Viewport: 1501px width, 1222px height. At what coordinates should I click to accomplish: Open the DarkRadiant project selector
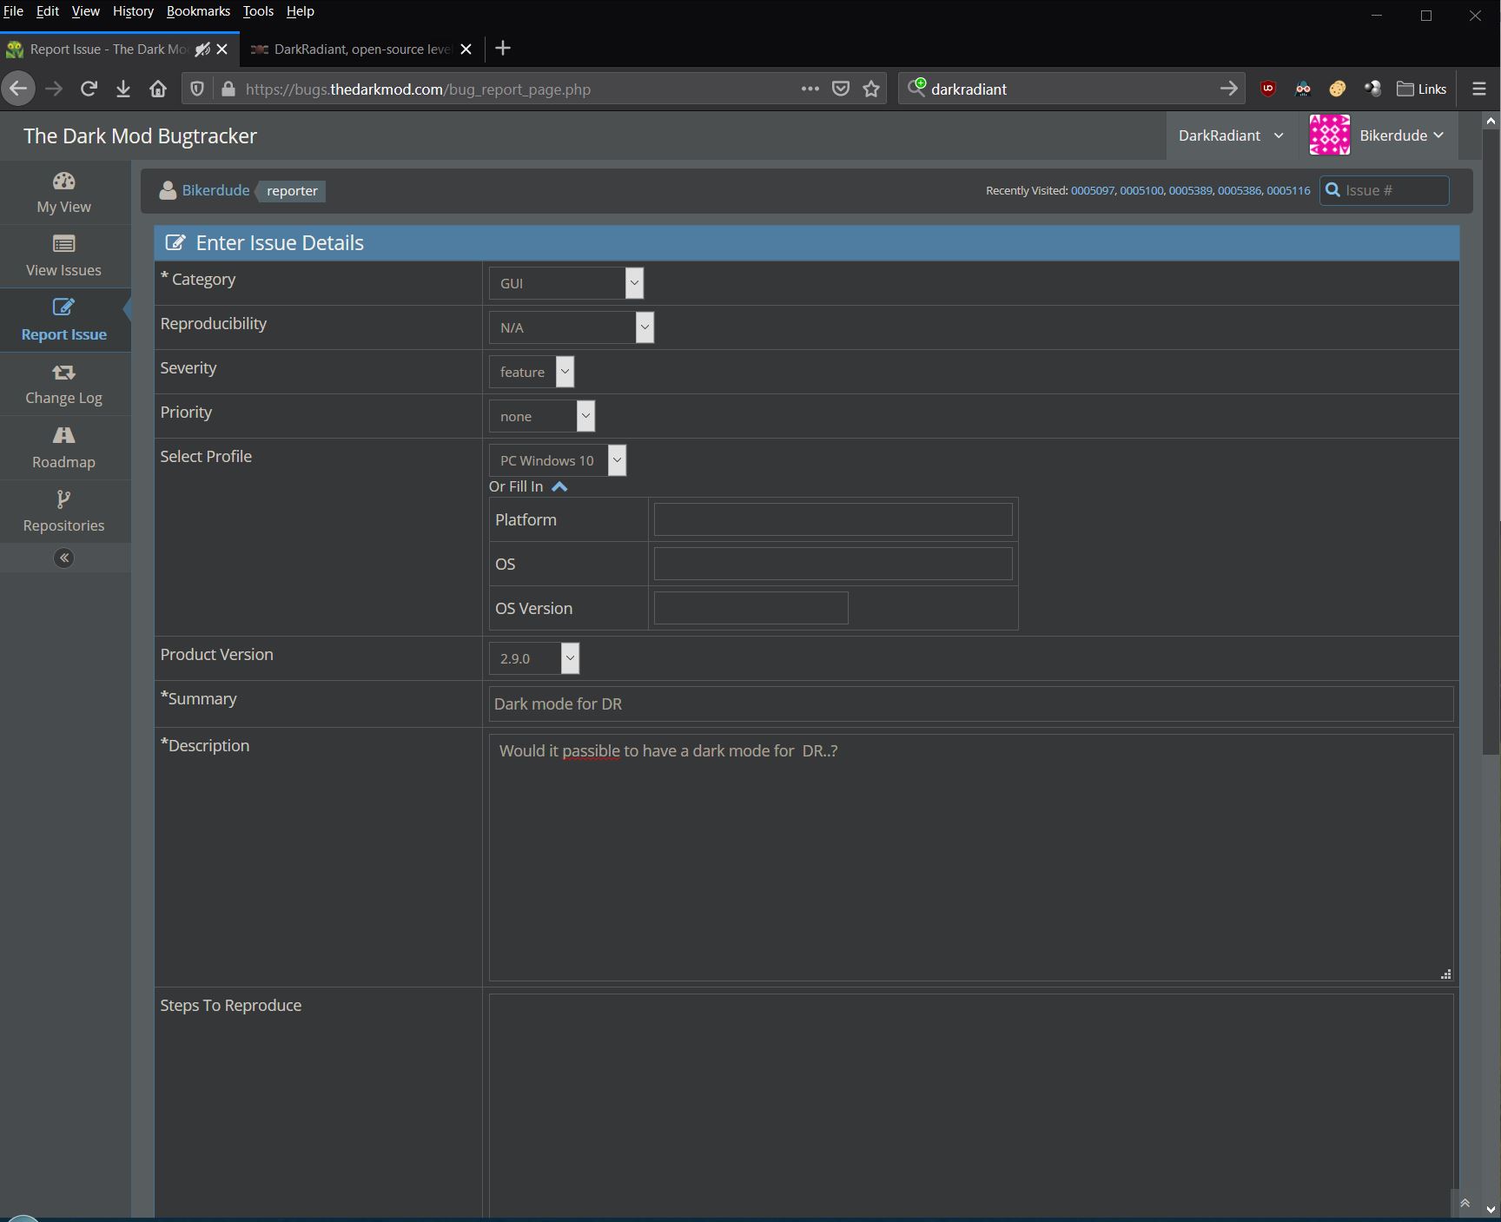point(1230,135)
